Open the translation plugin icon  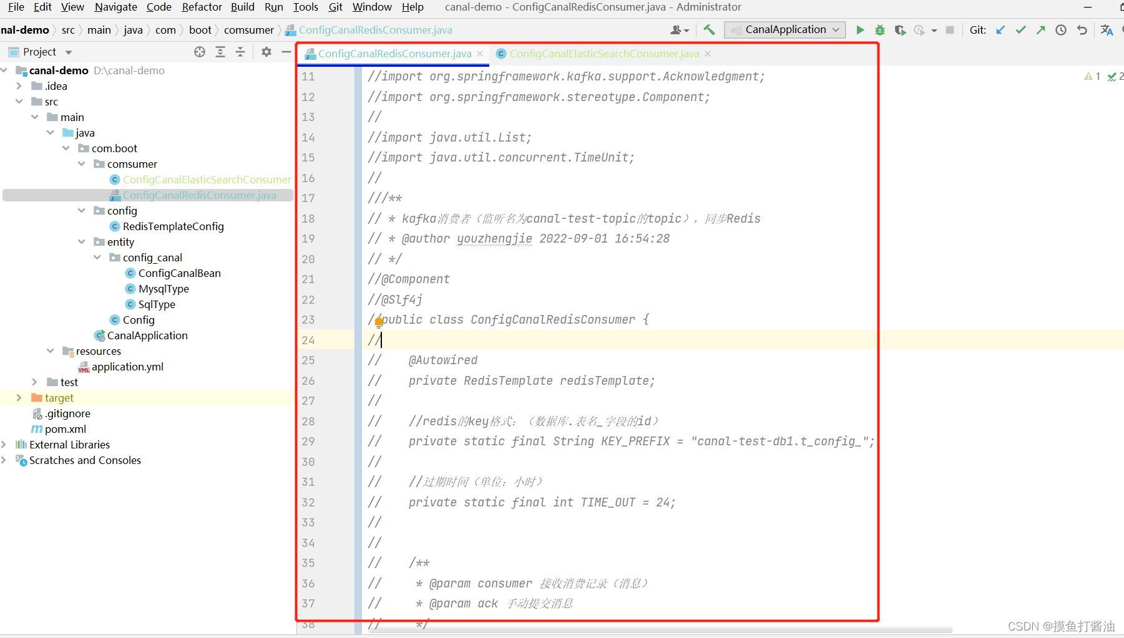pos(1107,30)
